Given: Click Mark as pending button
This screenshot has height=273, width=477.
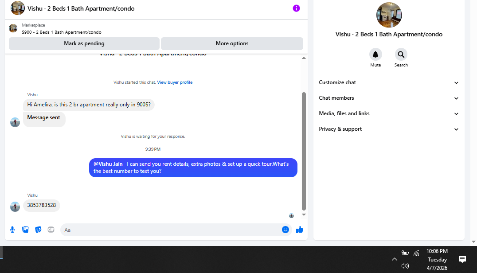Looking at the screenshot, I should [x=84, y=43].
